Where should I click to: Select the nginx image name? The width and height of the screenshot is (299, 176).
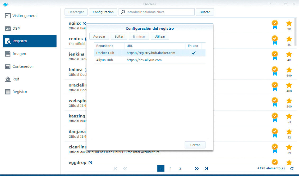[x=75, y=23]
